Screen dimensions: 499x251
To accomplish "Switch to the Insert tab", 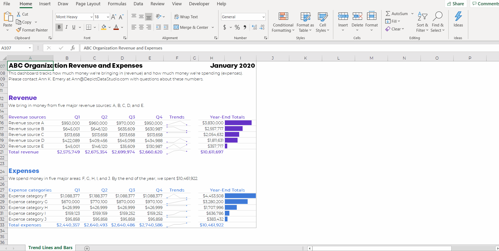I will [45, 4].
